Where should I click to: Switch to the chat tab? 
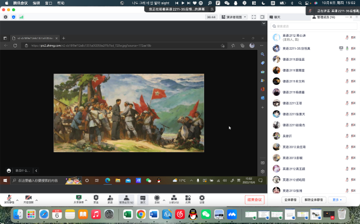point(275,17)
